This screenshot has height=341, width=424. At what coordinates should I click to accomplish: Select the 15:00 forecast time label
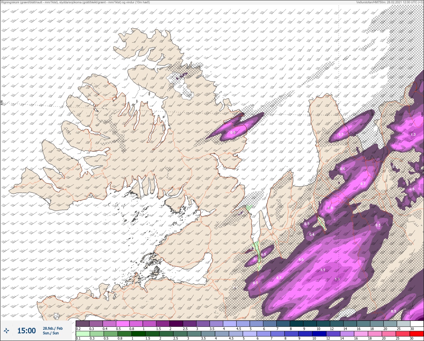pyautogui.click(x=26, y=330)
